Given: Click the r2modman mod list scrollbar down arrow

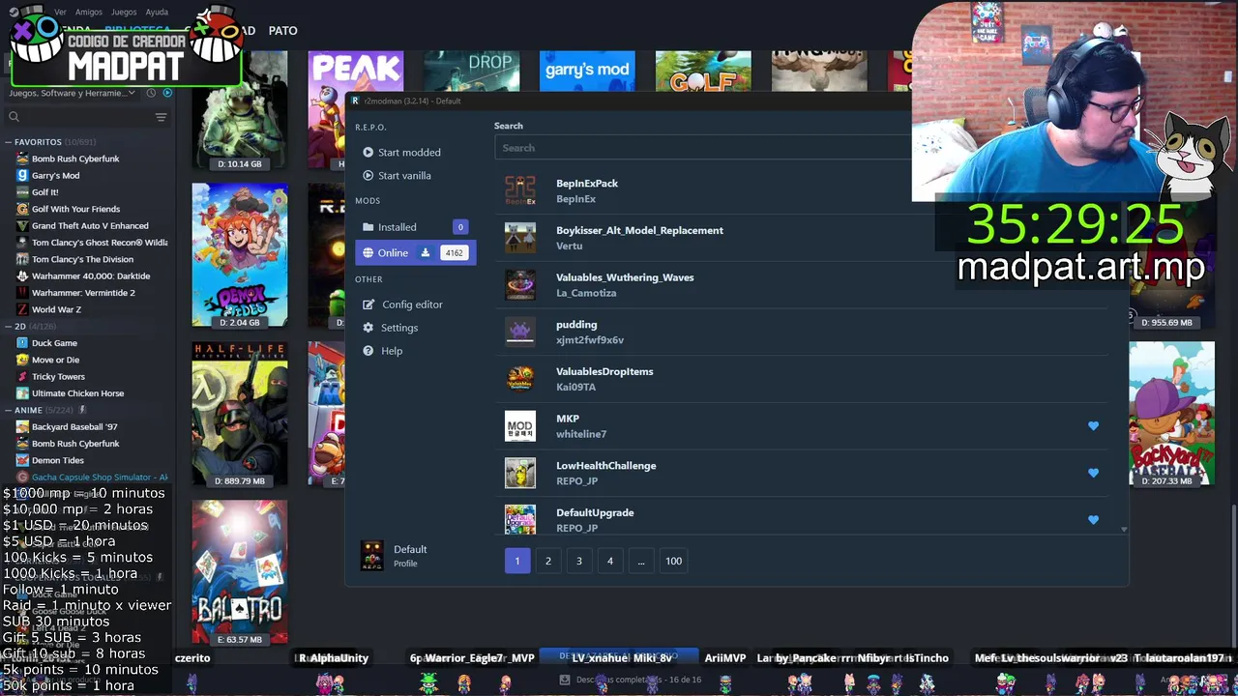Looking at the screenshot, I should 1124,530.
